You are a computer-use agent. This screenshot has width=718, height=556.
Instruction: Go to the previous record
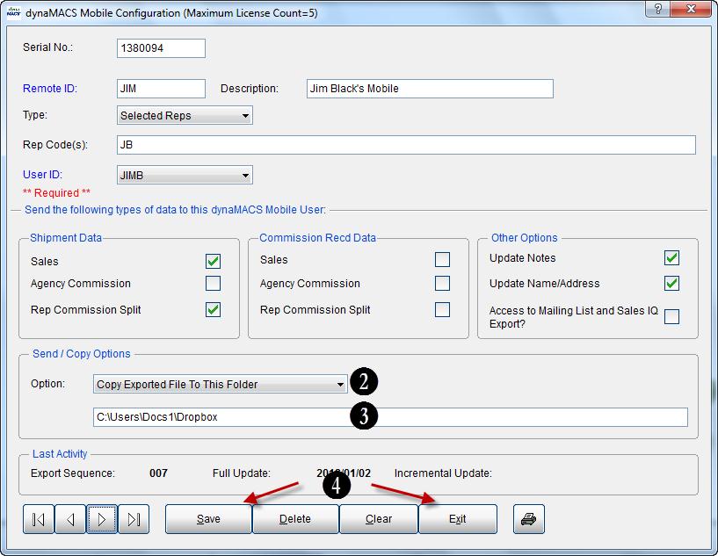(x=70, y=519)
